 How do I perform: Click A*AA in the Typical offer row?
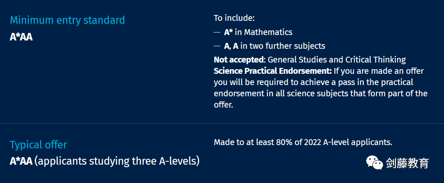click(x=21, y=161)
